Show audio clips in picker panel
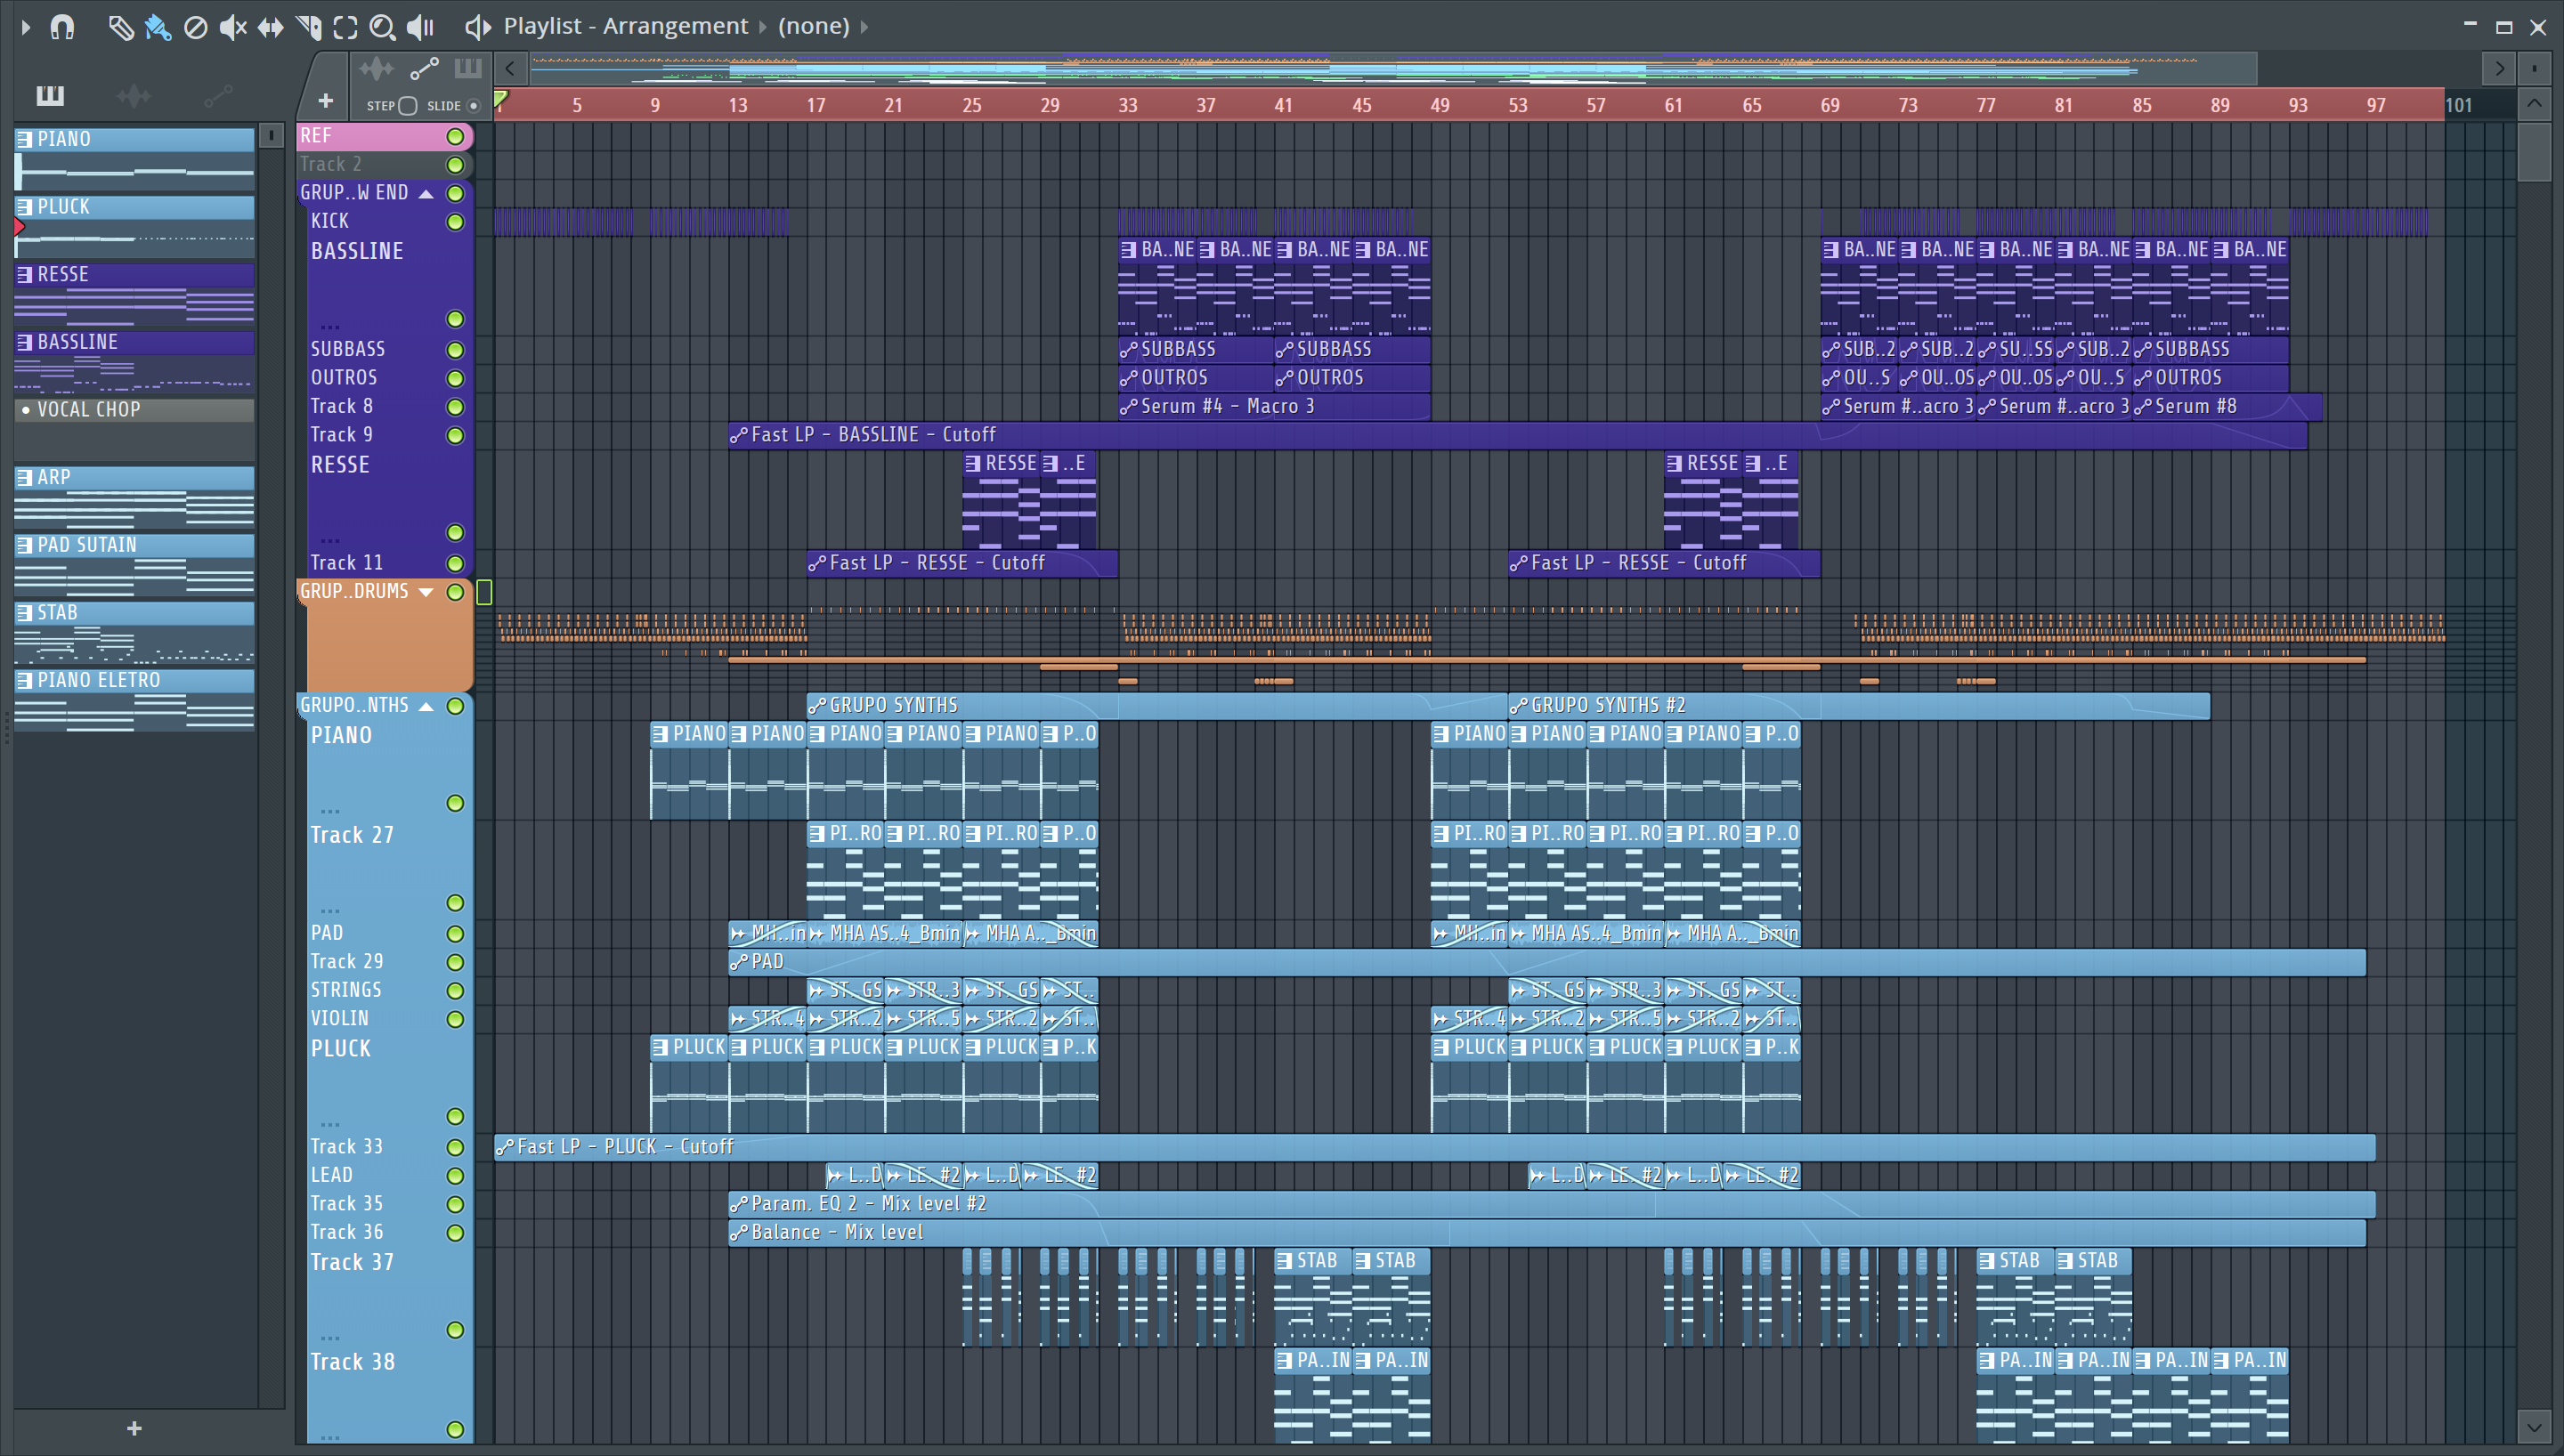This screenshot has width=2564, height=1456. pos(134,95)
